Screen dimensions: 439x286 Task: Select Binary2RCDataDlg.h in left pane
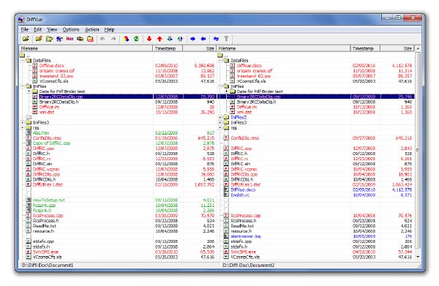59,102
